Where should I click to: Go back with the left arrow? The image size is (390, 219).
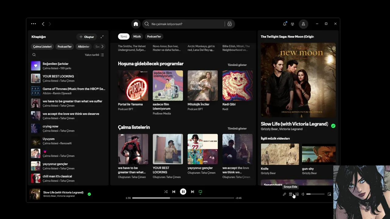43,24
